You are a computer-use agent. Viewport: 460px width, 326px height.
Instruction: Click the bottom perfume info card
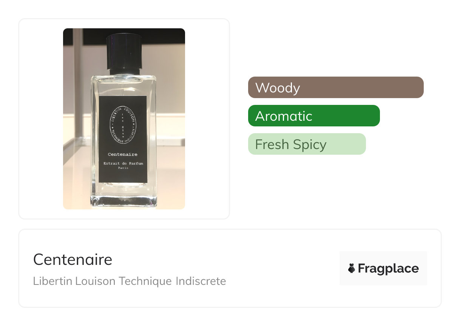coord(230,268)
